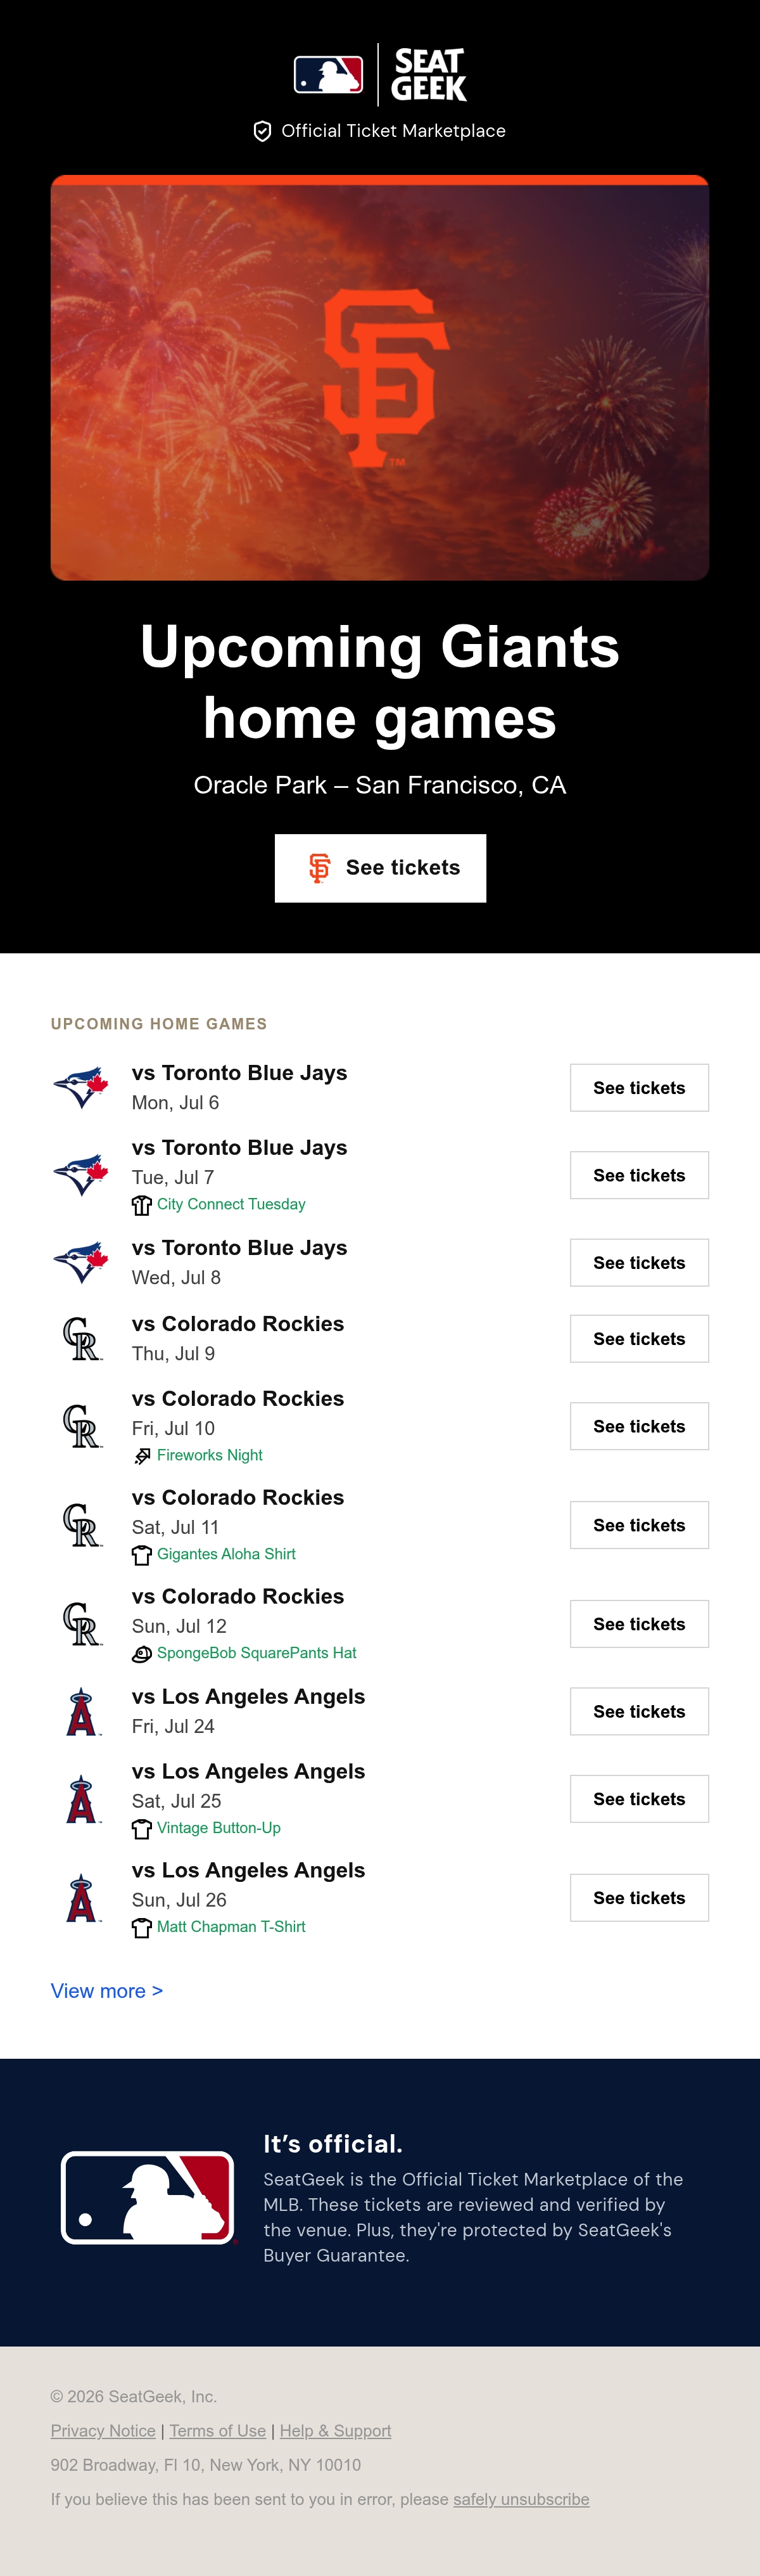Click the verified shield icon
The width and height of the screenshot is (760, 2576).
click(263, 131)
